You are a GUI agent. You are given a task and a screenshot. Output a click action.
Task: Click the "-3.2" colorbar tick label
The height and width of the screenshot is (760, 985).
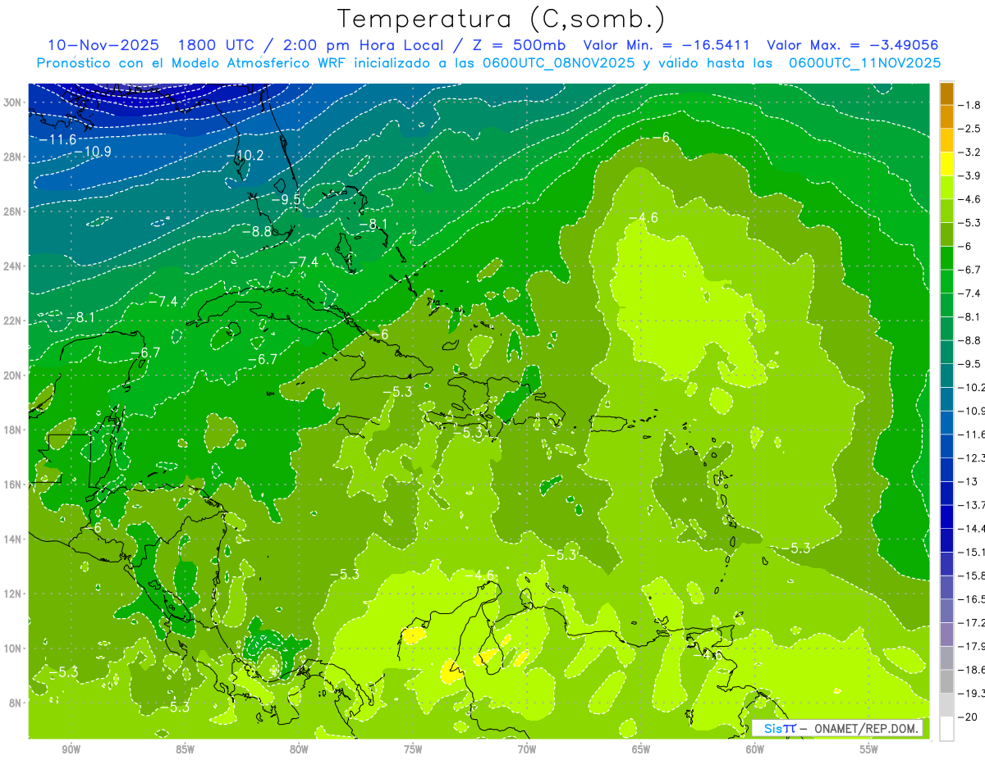click(x=969, y=152)
